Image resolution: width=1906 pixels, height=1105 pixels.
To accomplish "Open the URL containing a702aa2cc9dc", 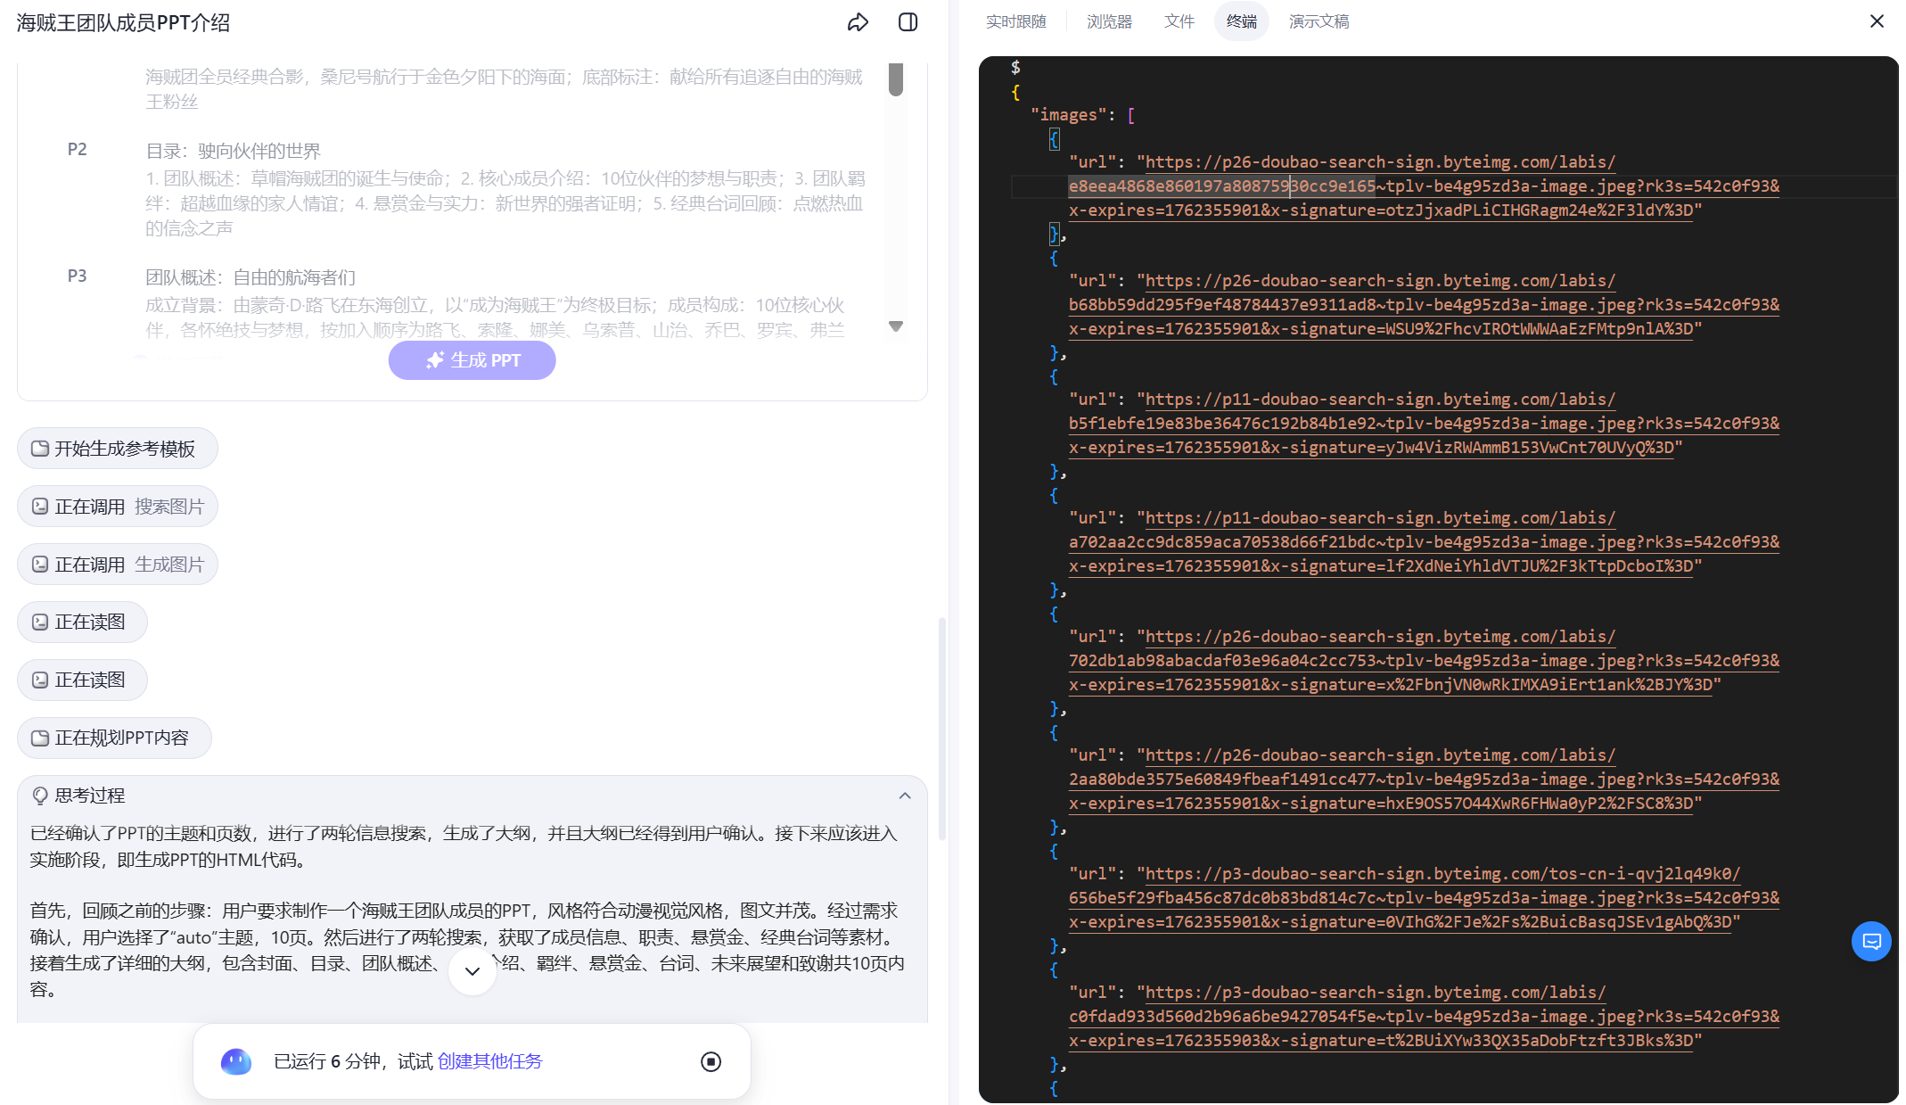I will (x=1424, y=542).
